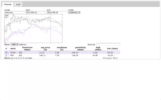Go to Previous page of entries
Screen dimensions: 161x100
click(107, 58)
